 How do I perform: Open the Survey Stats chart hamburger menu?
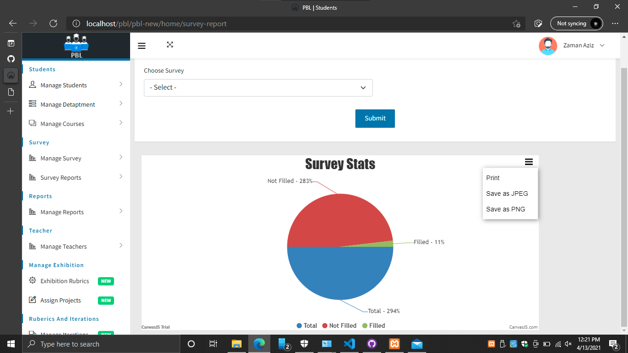[529, 162]
